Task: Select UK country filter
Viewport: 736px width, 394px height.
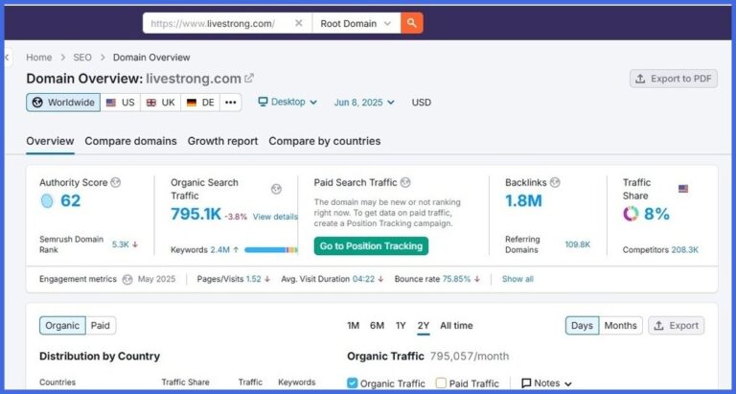Action: coord(160,103)
